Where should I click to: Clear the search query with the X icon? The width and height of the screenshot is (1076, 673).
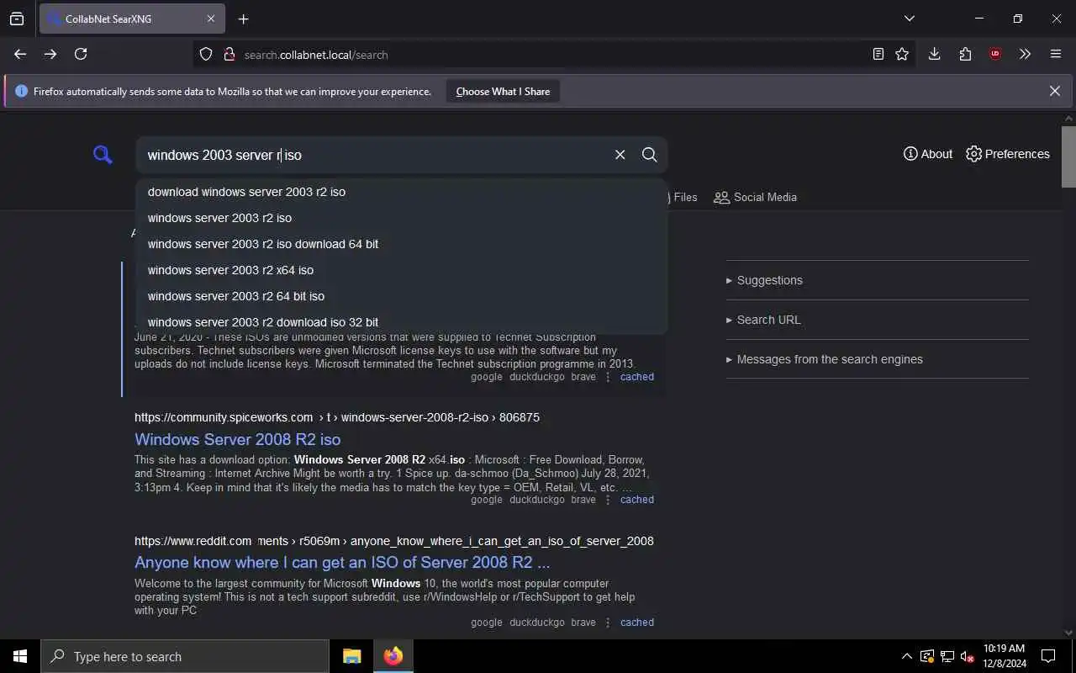coord(620,155)
